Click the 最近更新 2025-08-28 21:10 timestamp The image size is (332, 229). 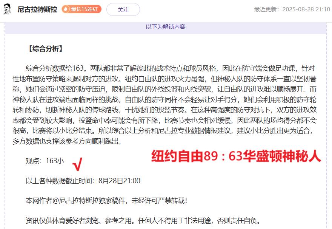[x=292, y=9]
